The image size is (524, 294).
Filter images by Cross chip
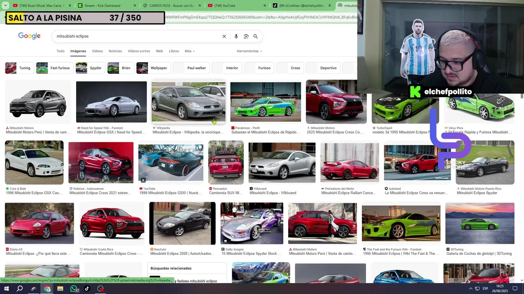[x=290, y=68]
